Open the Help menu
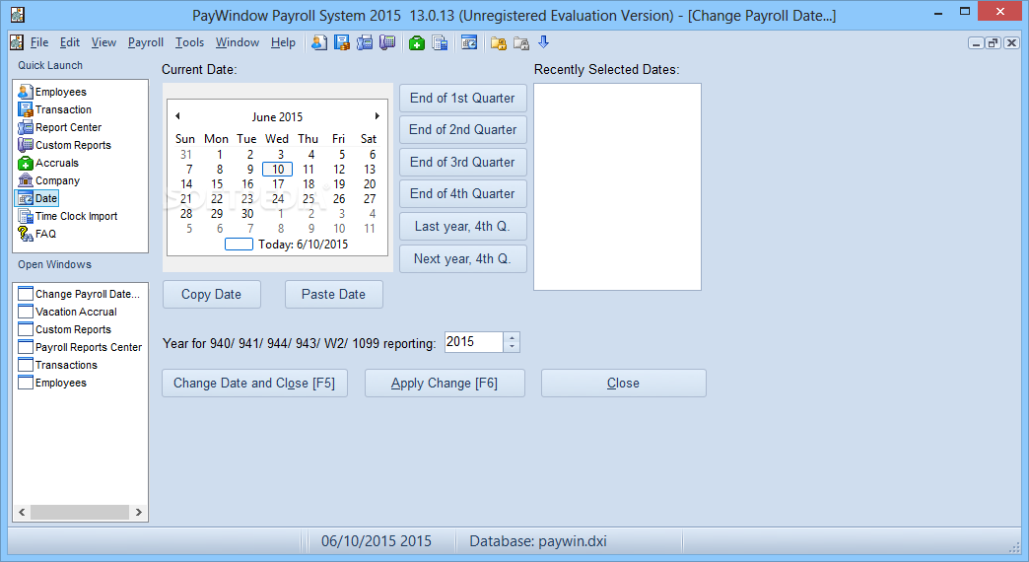Image resolution: width=1029 pixels, height=562 pixels. point(284,42)
